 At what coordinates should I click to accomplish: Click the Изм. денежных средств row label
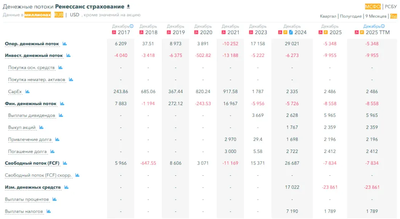pos(33,187)
